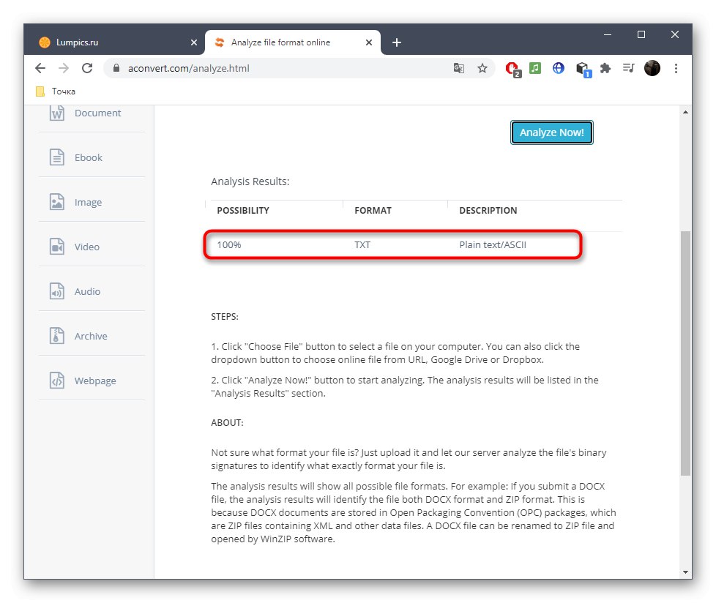716x603 pixels.
Task: Open the Audio category link
Action: [87, 291]
